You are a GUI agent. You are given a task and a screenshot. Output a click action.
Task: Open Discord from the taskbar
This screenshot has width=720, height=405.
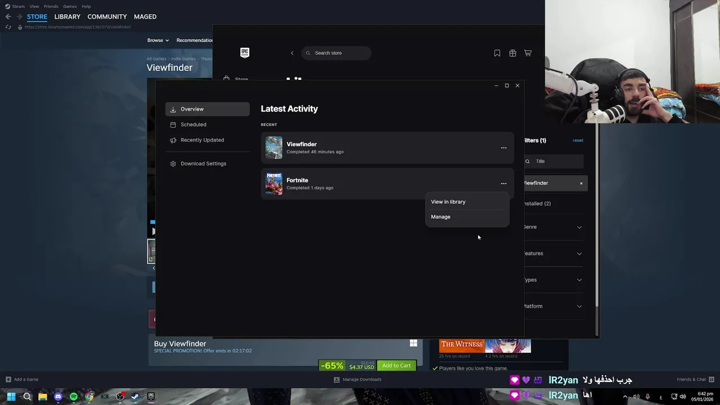coord(58,397)
